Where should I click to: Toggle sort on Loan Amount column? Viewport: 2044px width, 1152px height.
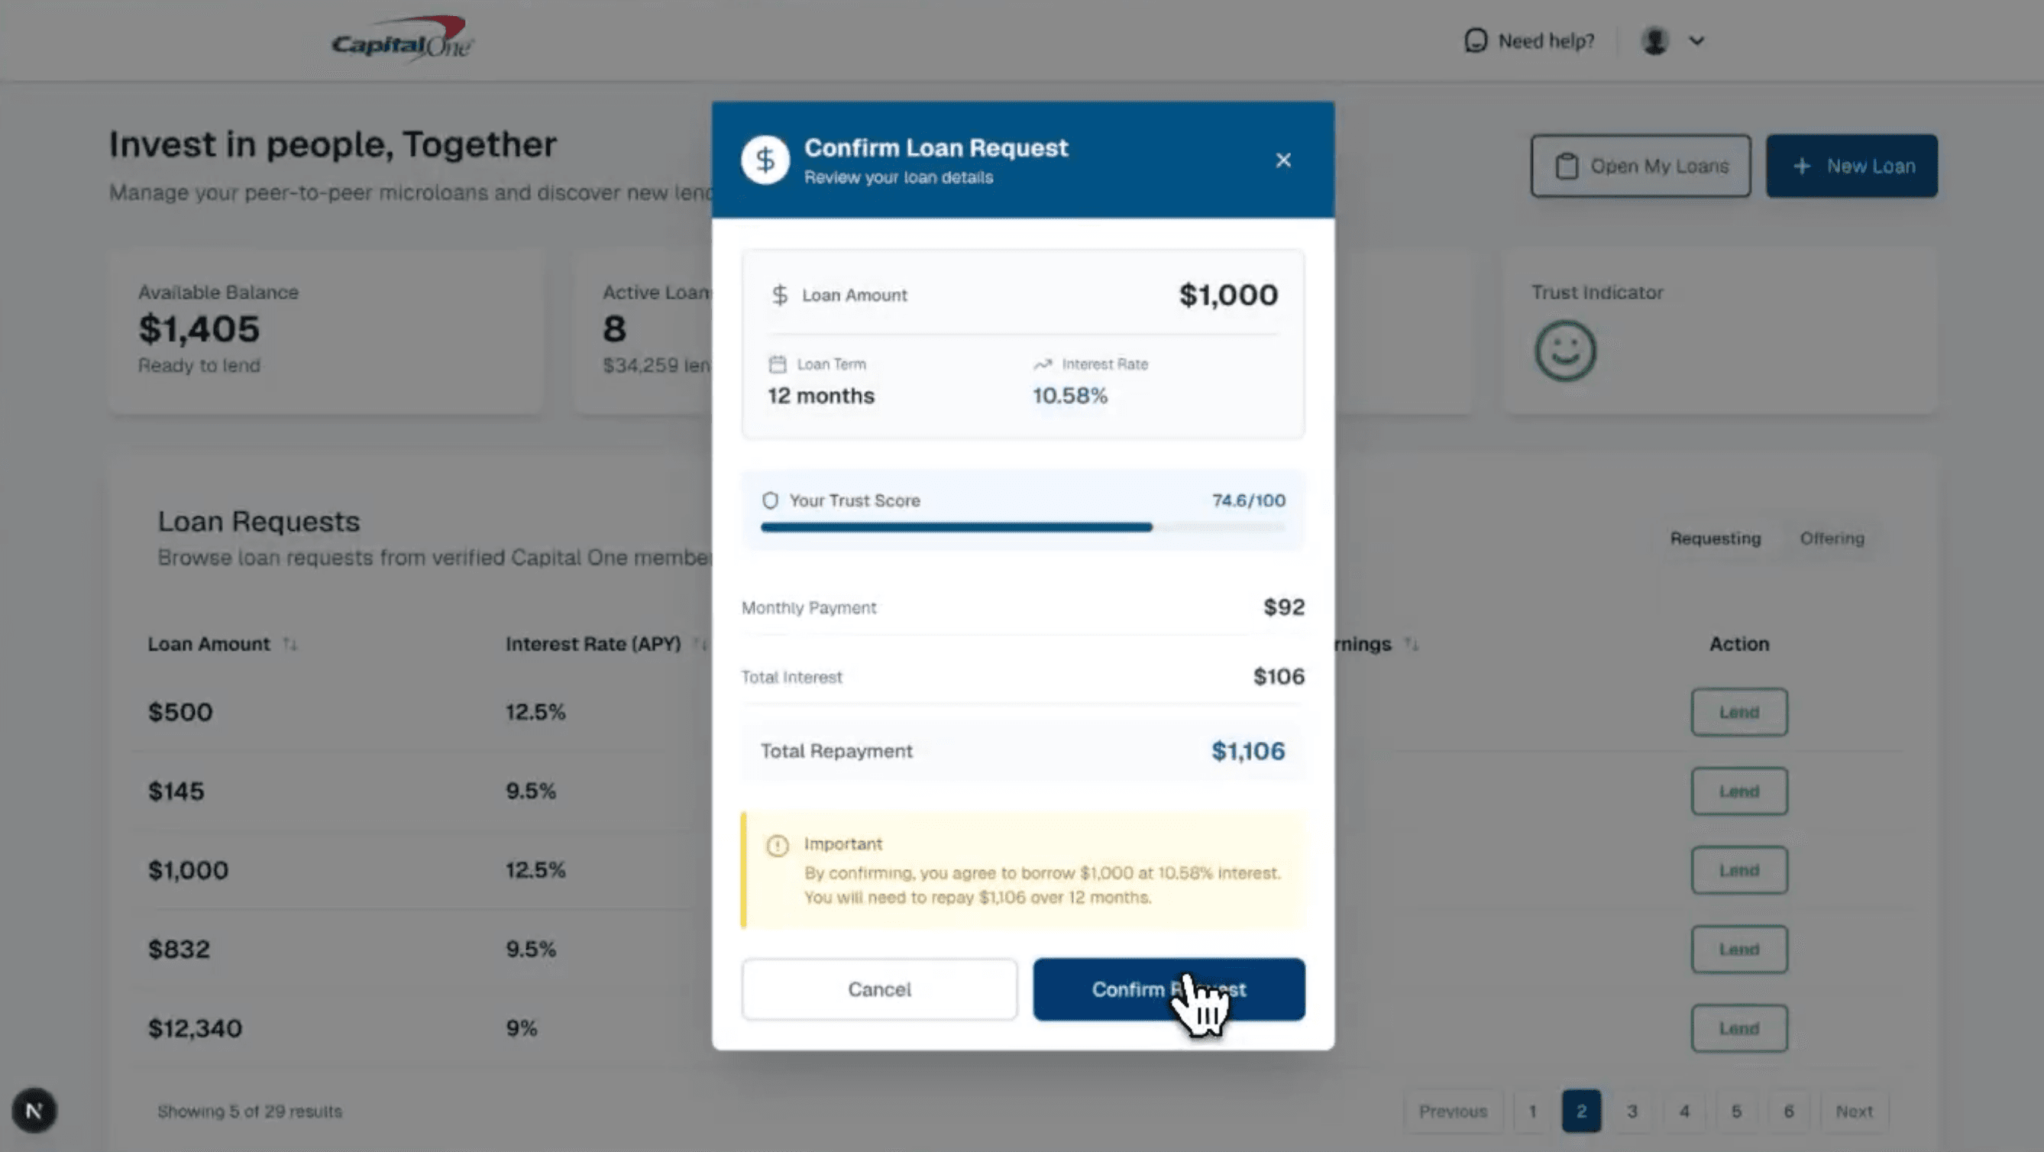click(289, 643)
